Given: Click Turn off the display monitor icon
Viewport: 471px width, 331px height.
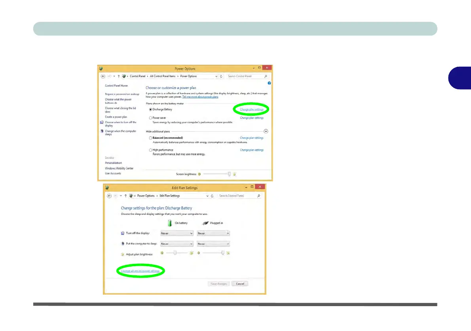Looking at the screenshot, I should click(123, 233).
